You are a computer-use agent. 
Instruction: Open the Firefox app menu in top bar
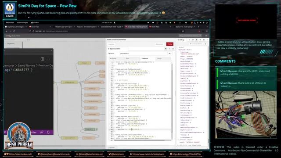35,22
